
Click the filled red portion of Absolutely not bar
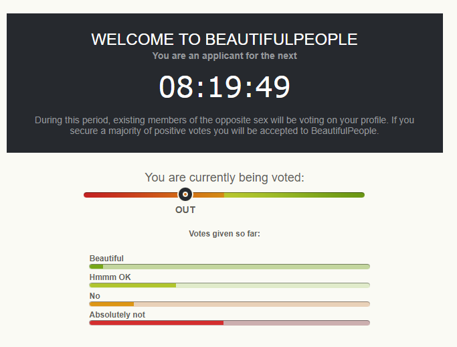click(x=157, y=323)
